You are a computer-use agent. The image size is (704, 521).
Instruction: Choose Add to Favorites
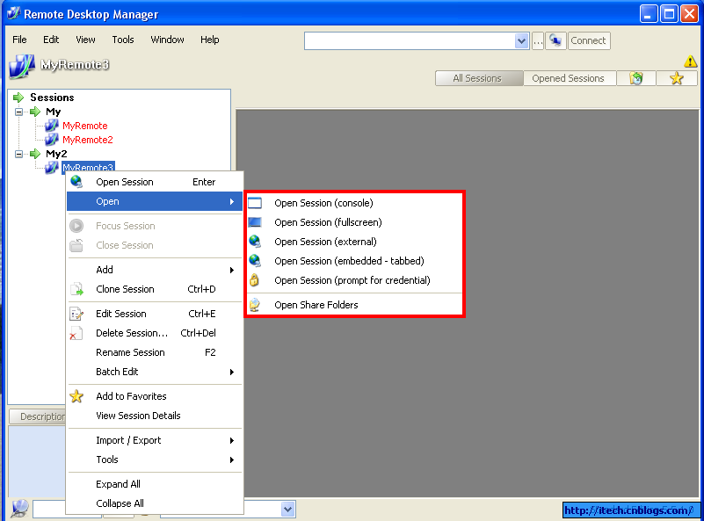click(155, 396)
